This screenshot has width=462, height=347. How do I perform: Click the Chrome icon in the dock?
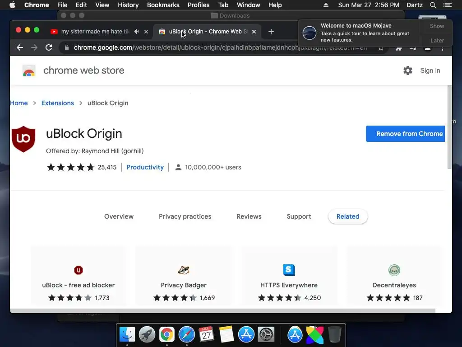167,335
